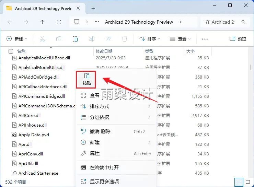
Task: Click the 2,917 KB size cell
Action: 200,115
